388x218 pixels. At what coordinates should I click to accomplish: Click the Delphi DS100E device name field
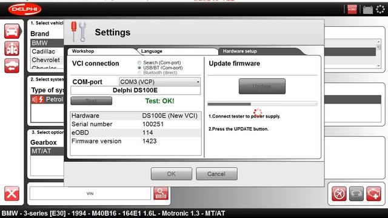pyautogui.click(x=135, y=90)
